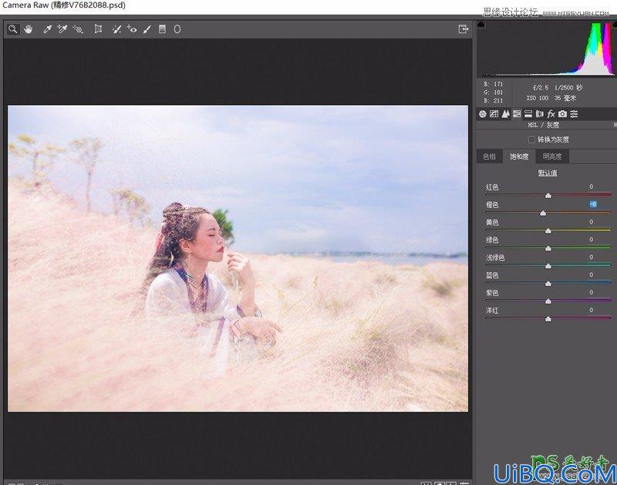617x485 pixels.
Task: Open the Effects fx panel icon
Action: (551, 114)
